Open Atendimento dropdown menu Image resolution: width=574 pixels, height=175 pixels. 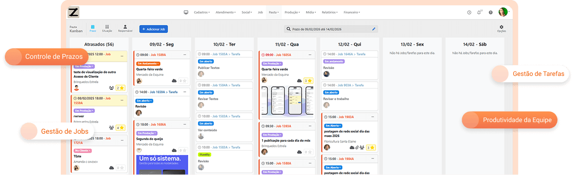[226, 12]
